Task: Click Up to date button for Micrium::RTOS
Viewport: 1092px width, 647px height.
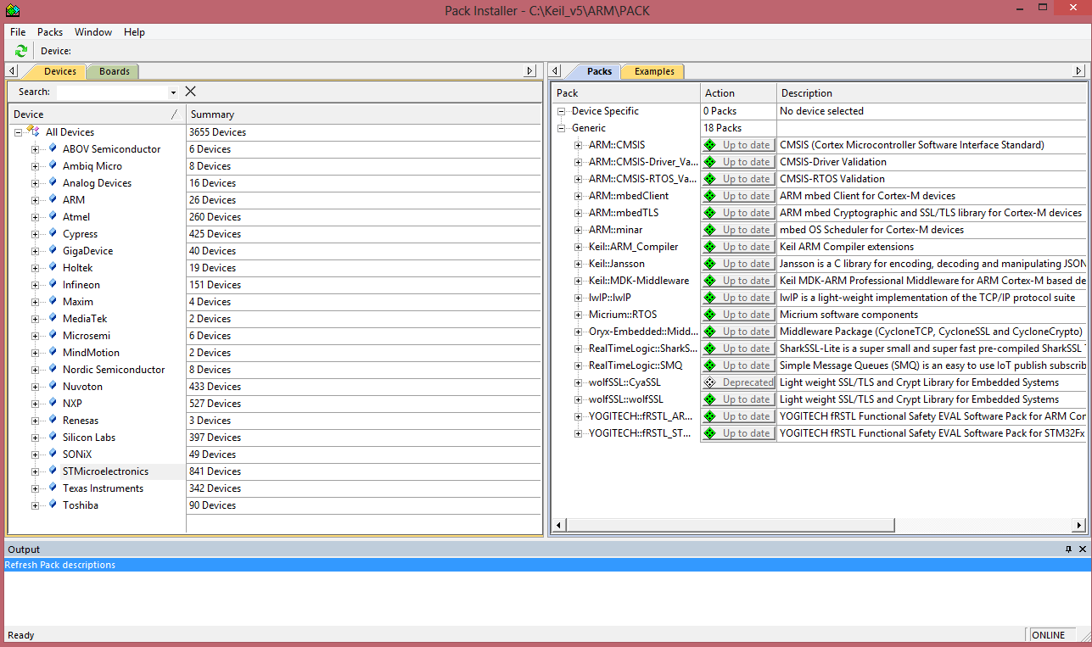Action: (x=738, y=315)
